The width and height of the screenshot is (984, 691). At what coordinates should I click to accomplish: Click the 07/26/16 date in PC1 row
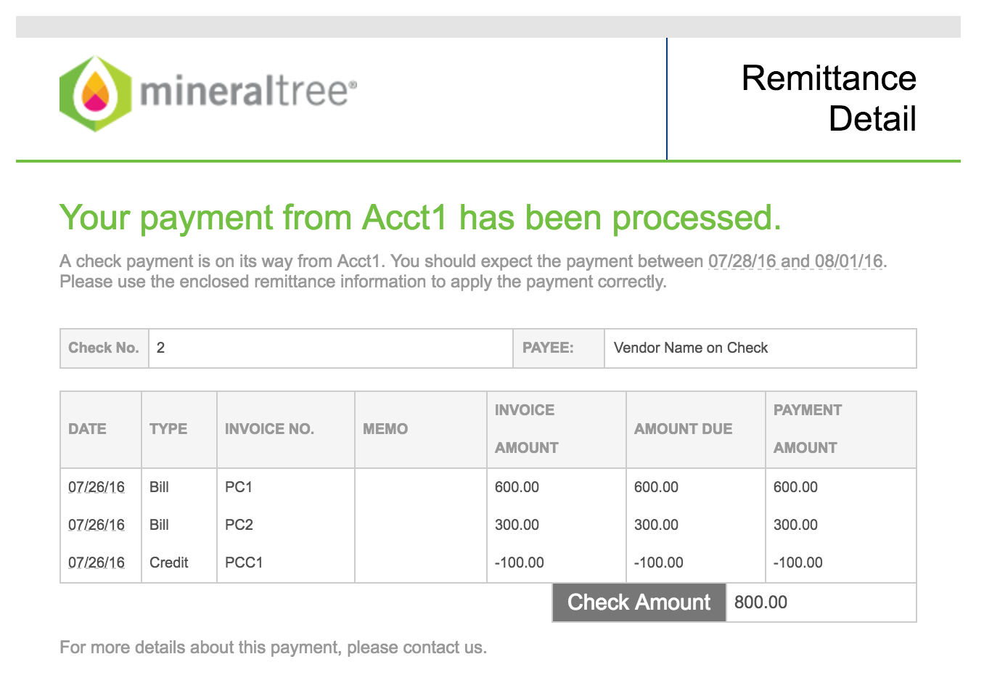point(97,487)
